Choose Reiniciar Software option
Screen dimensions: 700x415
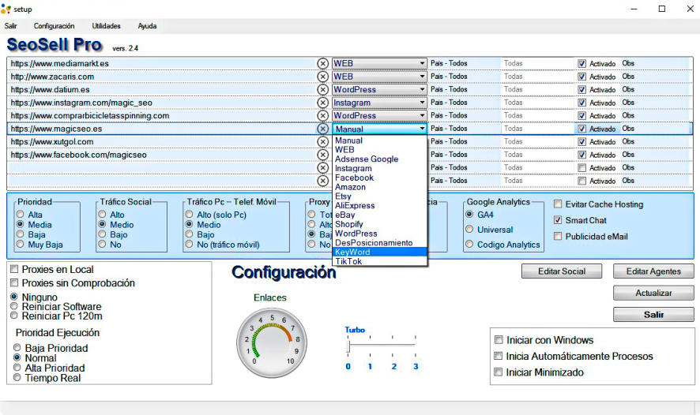(14, 306)
